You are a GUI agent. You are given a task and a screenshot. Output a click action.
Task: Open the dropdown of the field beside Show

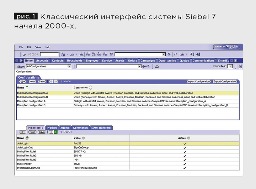click(x=139, y=66)
